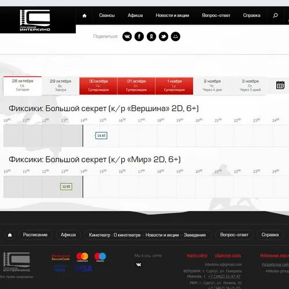Pick the 12:55 session at Мир
This screenshot has width=289, height=289.
click(x=66, y=187)
